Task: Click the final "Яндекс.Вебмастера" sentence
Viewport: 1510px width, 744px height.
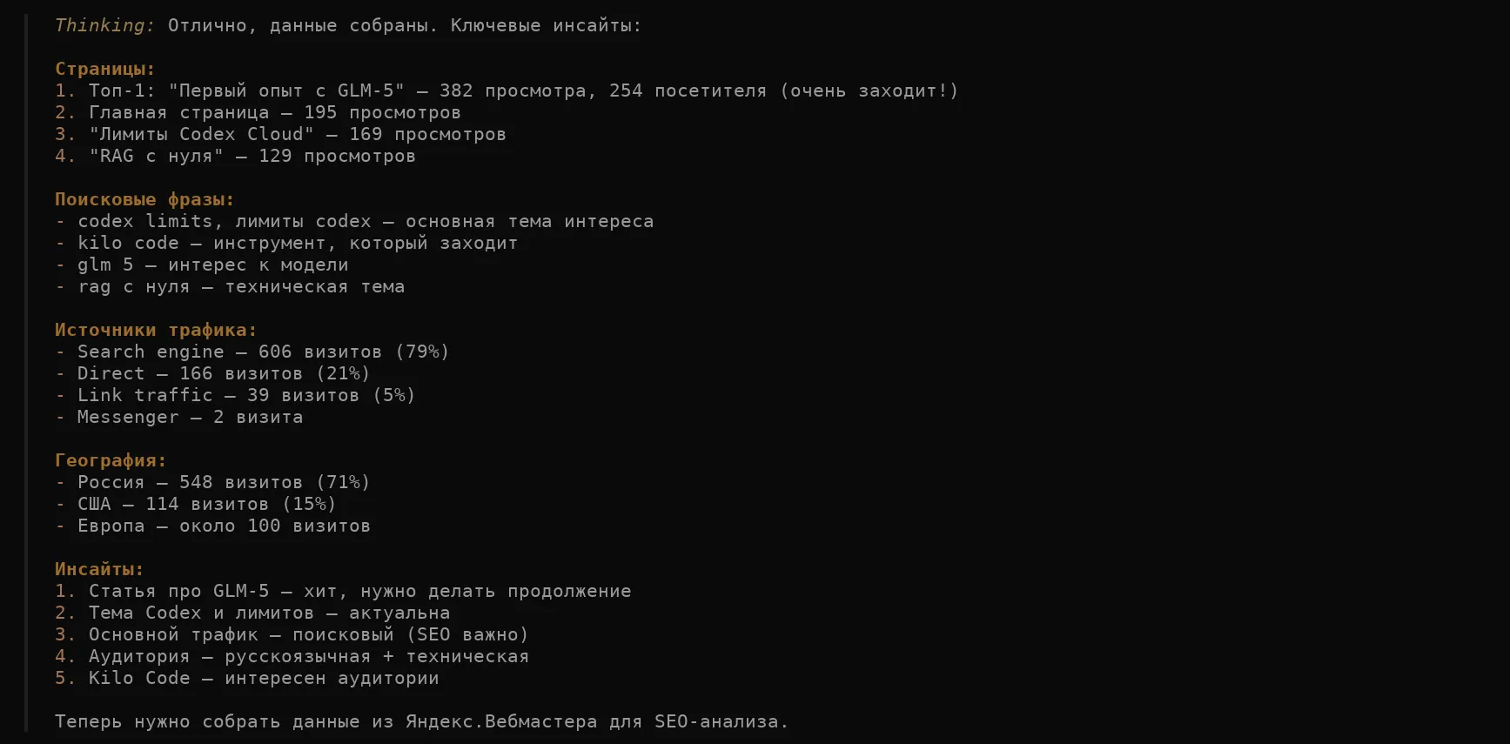Action: click(421, 721)
